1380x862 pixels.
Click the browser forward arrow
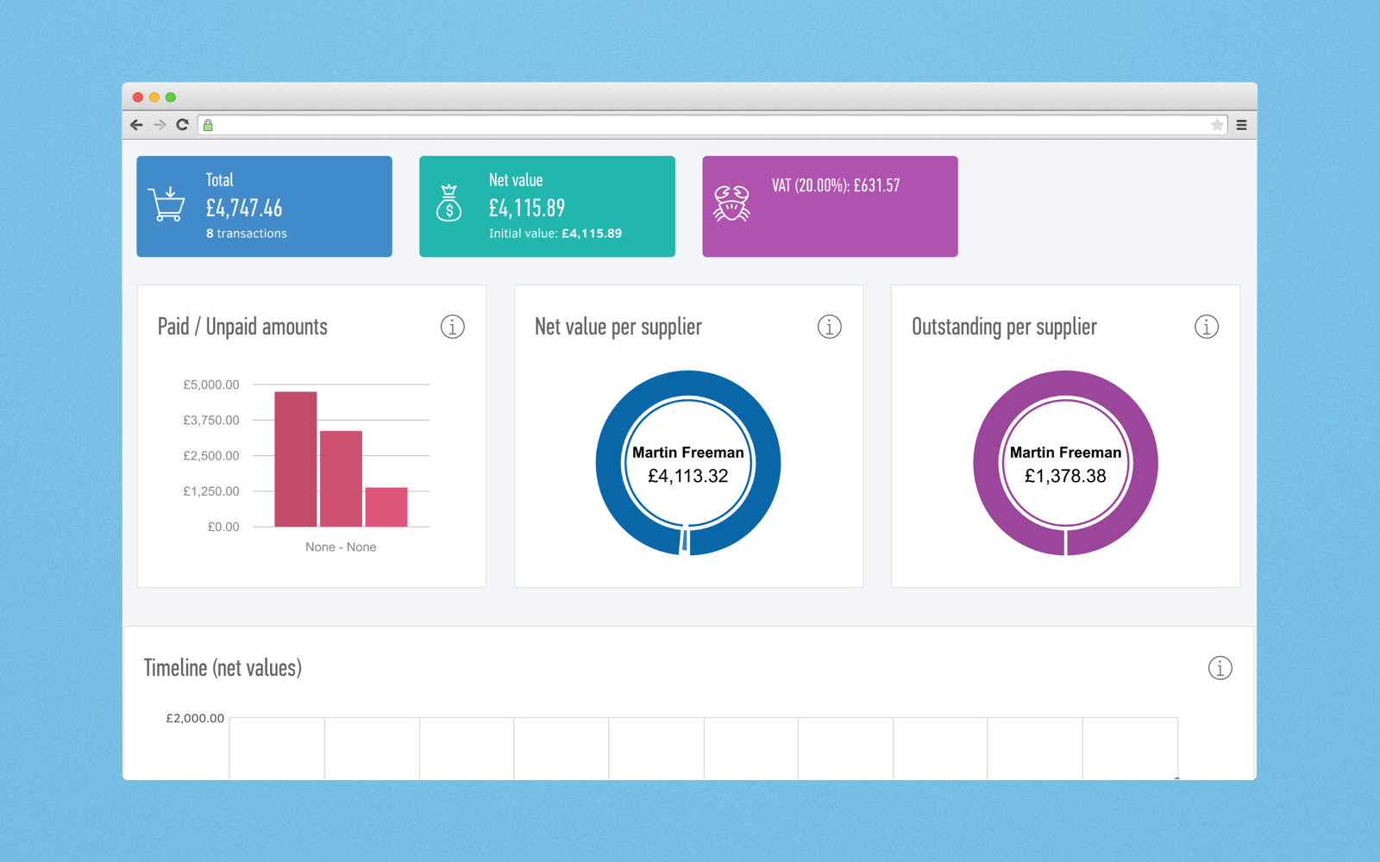pos(160,125)
